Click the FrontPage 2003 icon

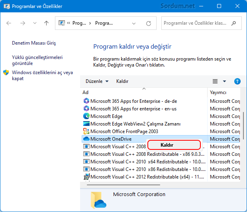[x=86, y=131]
